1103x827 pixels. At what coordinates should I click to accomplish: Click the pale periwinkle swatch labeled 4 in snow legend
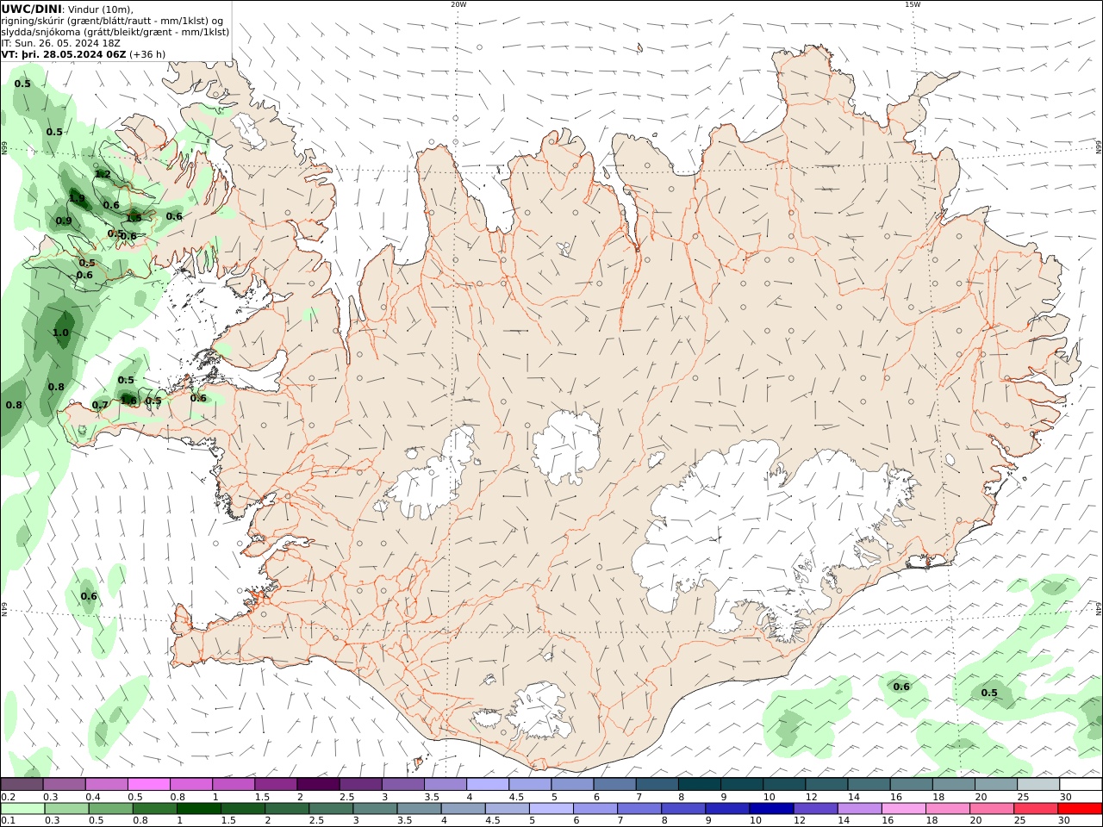coord(488,784)
